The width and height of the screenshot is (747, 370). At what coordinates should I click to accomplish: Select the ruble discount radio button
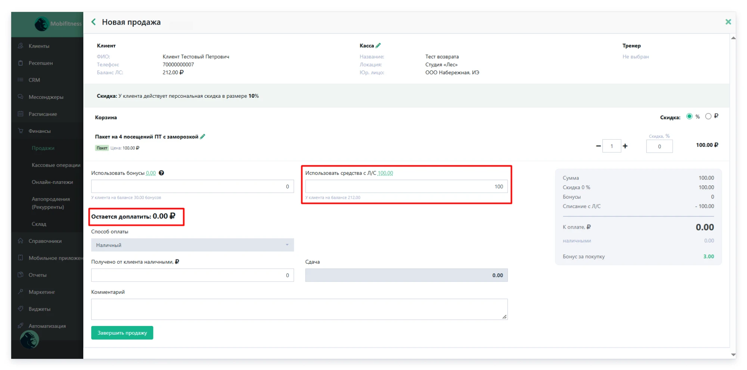point(708,116)
